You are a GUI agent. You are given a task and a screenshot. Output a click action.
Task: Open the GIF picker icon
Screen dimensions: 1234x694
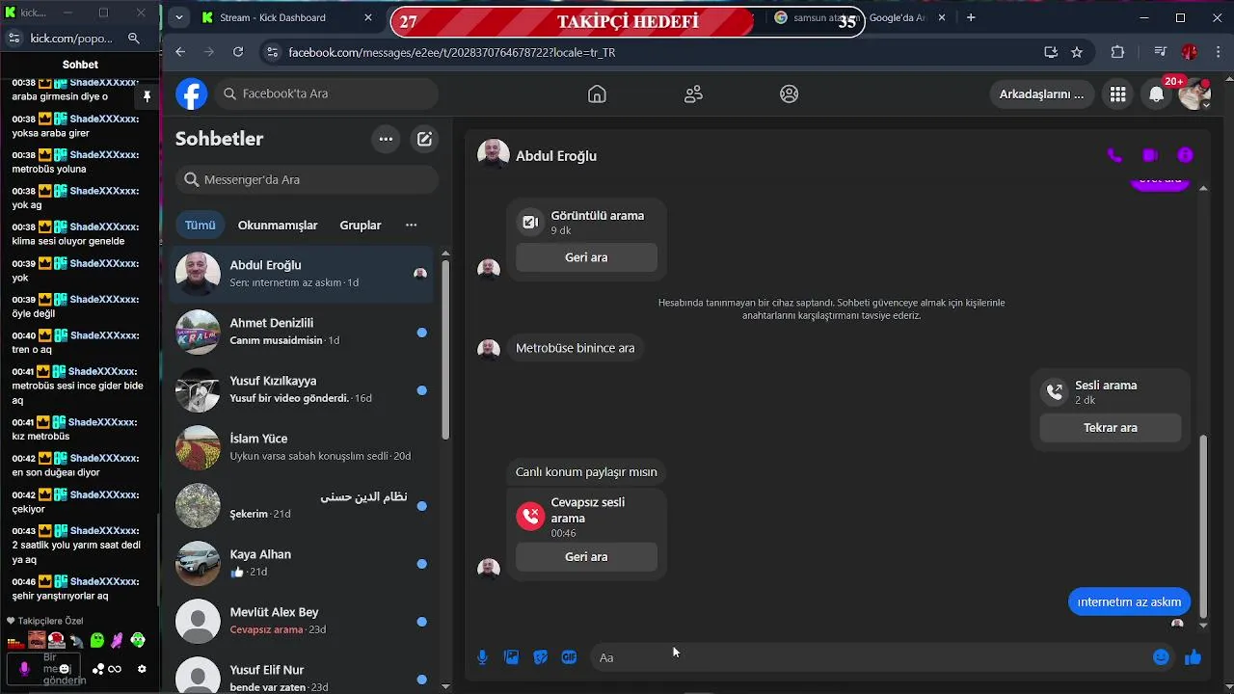(x=569, y=657)
